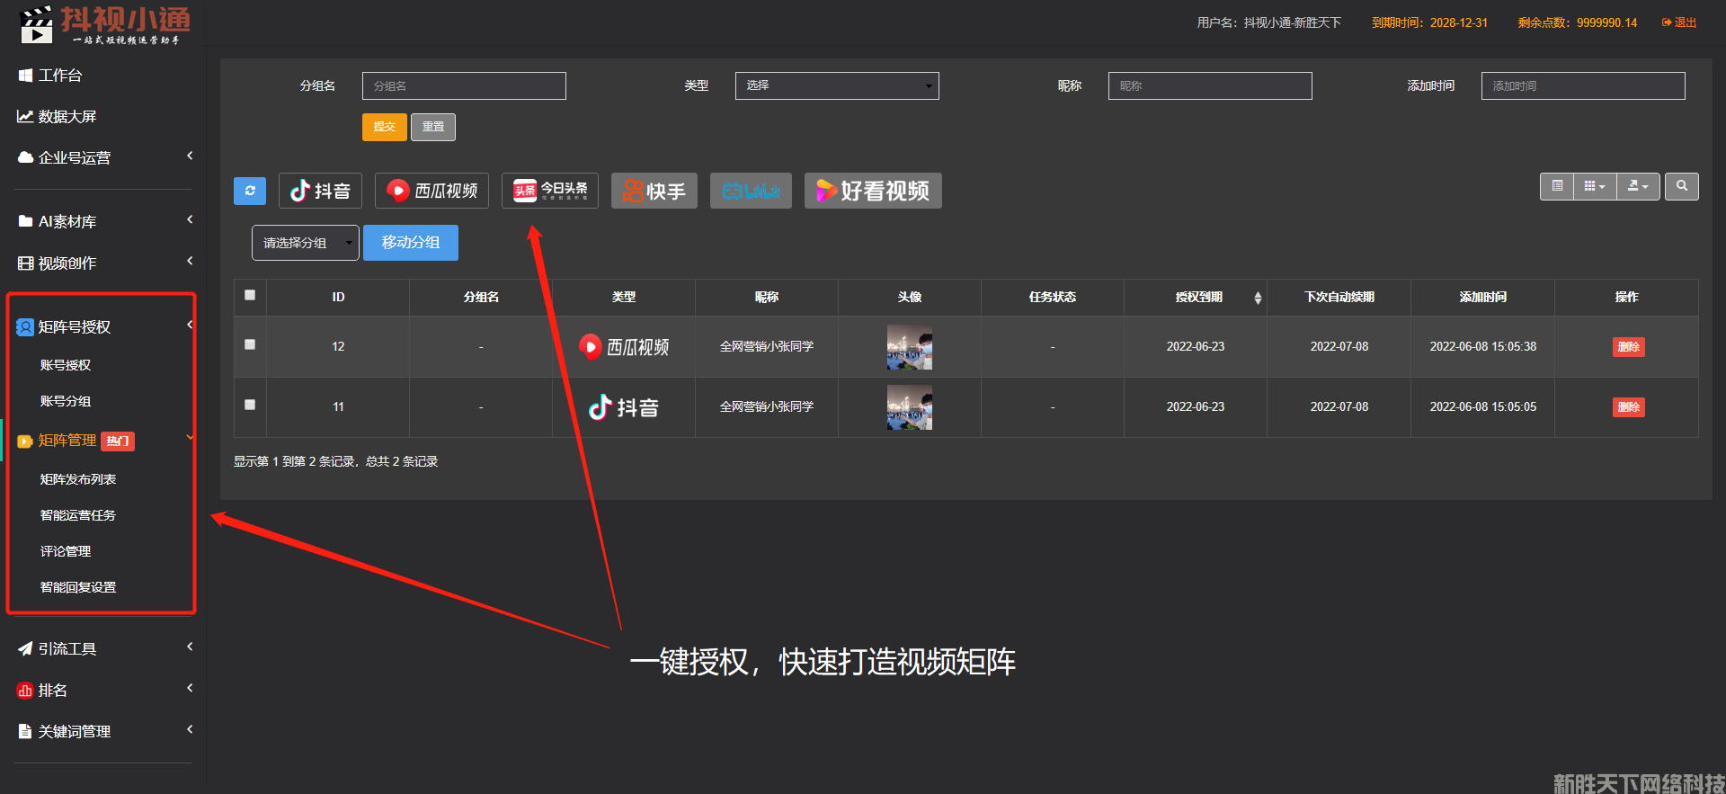Delete row 11 with 删除 button
Image resolution: width=1726 pixels, height=794 pixels.
(1629, 407)
